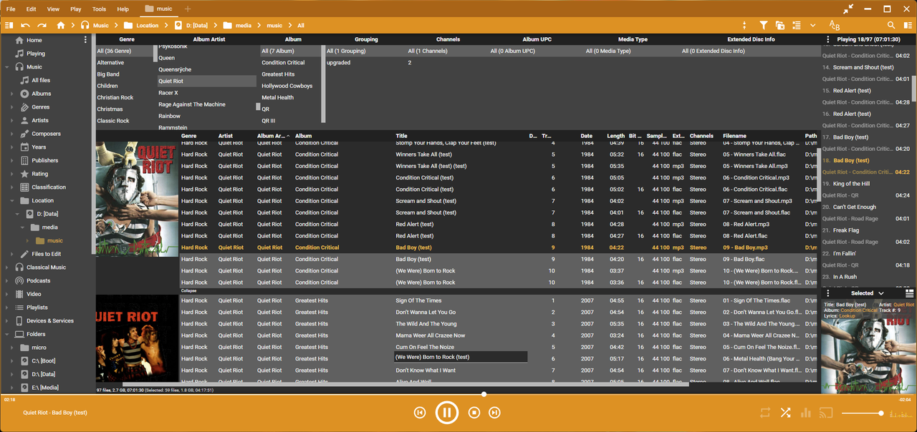
Task: Sort by the Title column header
Action: (401, 136)
